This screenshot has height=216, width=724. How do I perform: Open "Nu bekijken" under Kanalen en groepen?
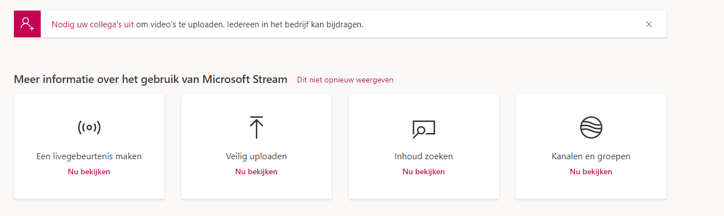(591, 171)
